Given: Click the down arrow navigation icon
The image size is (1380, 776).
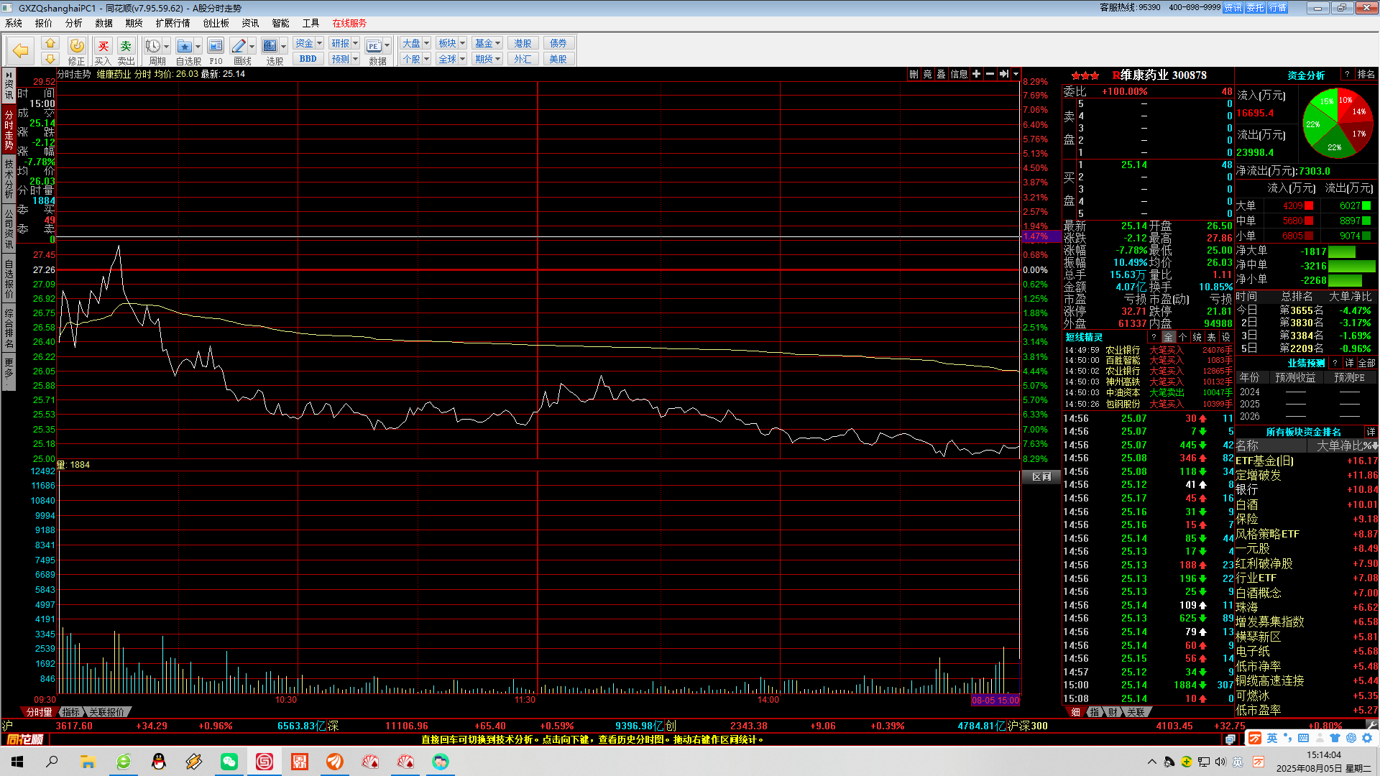Looking at the screenshot, I should 50,58.
